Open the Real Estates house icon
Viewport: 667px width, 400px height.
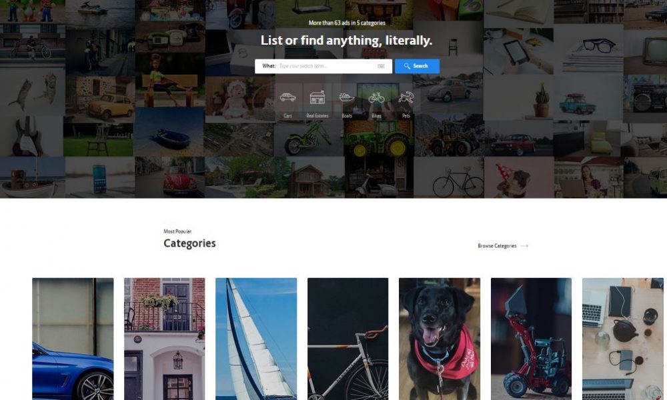click(x=317, y=97)
